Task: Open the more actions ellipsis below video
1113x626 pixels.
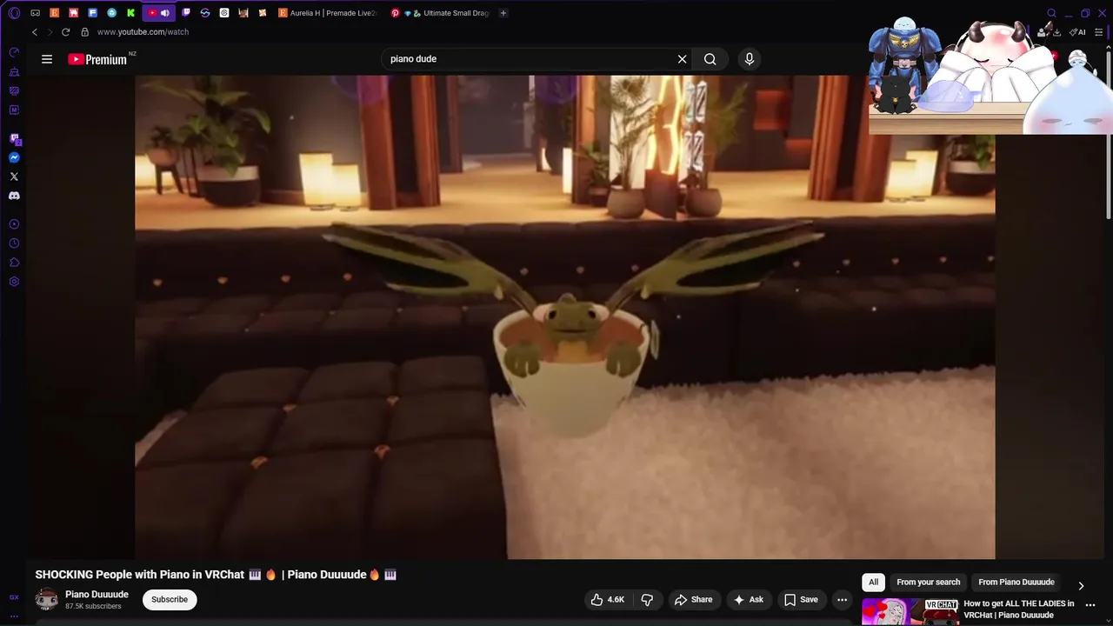Action: [842, 599]
